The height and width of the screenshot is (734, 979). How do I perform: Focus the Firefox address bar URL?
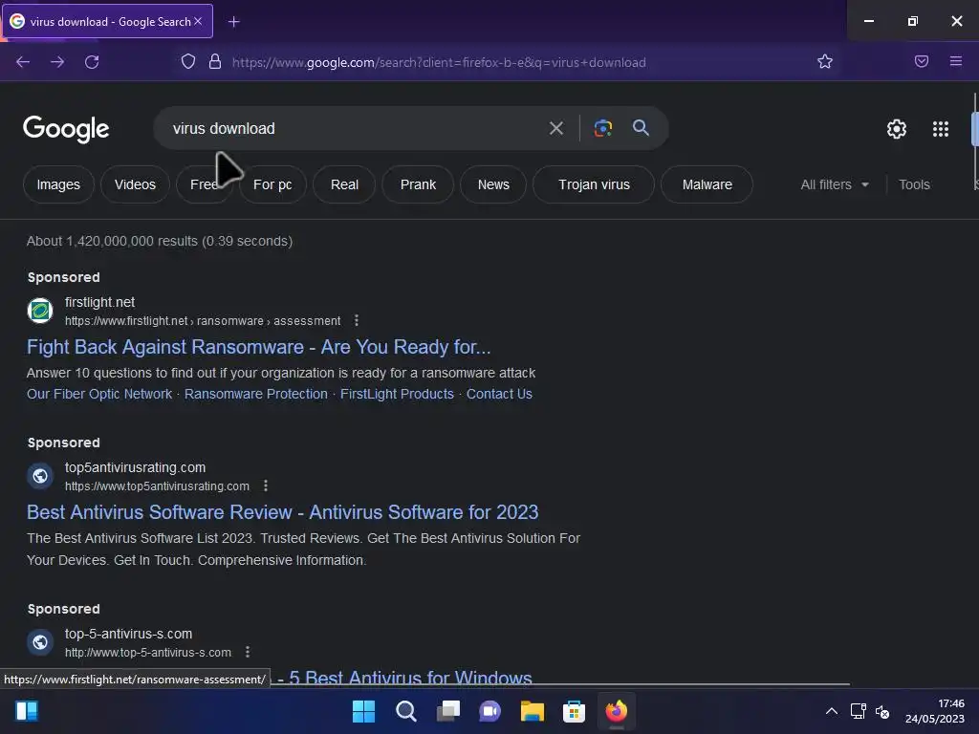439,62
